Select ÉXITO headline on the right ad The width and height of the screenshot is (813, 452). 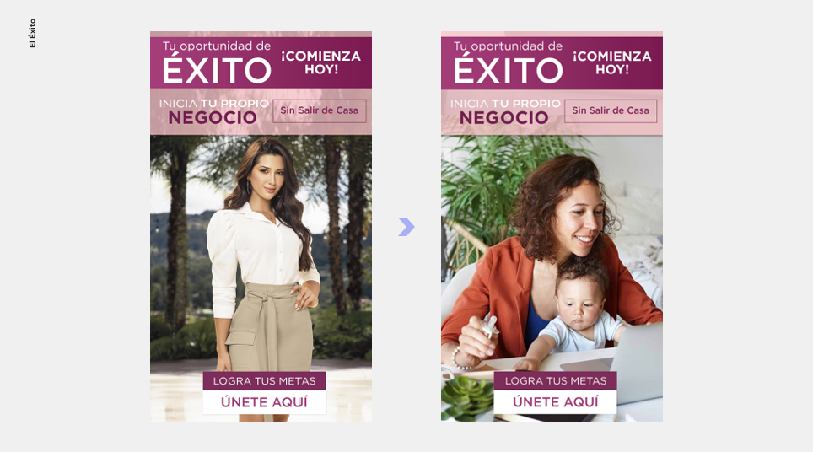click(508, 70)
